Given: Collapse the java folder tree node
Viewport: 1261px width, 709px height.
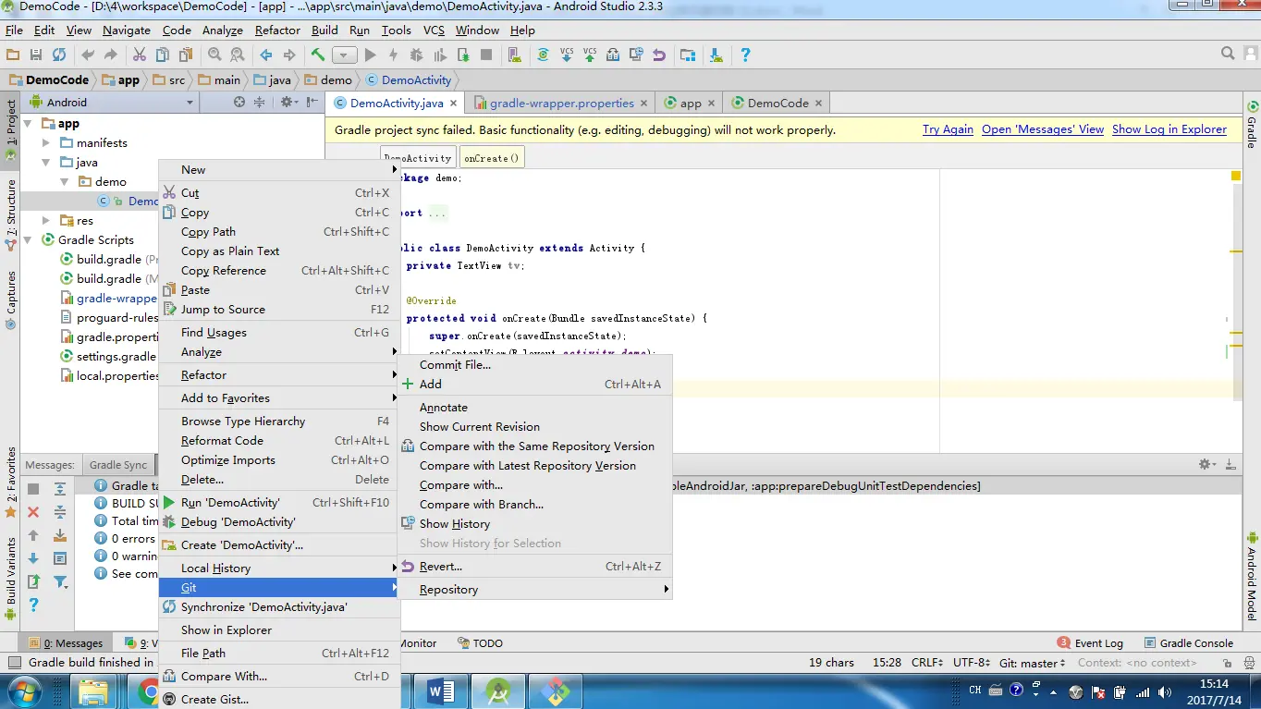Looking at the screenshot, I should (x=46, y=162).
